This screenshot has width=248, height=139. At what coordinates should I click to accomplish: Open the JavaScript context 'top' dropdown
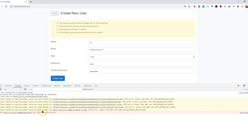click(x=13, y=89)
